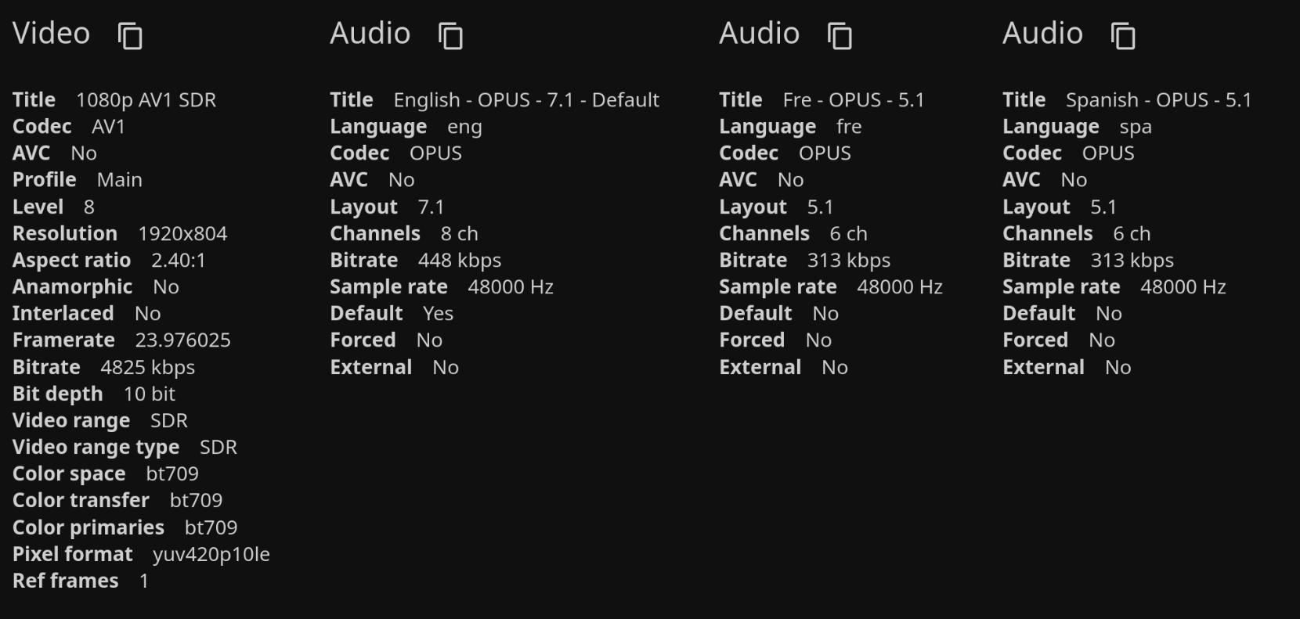Image resolution: width=1300 pixels, height=619 pixels.
Task: Click the Ref frames label
Action: coord(66,581)
